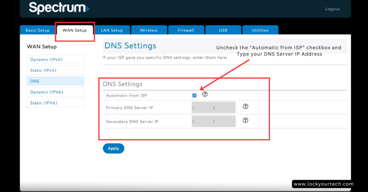Switch to the LAN Setup tab
The height and width of the screenshot is (192, 368).
[x=112, y=30]
